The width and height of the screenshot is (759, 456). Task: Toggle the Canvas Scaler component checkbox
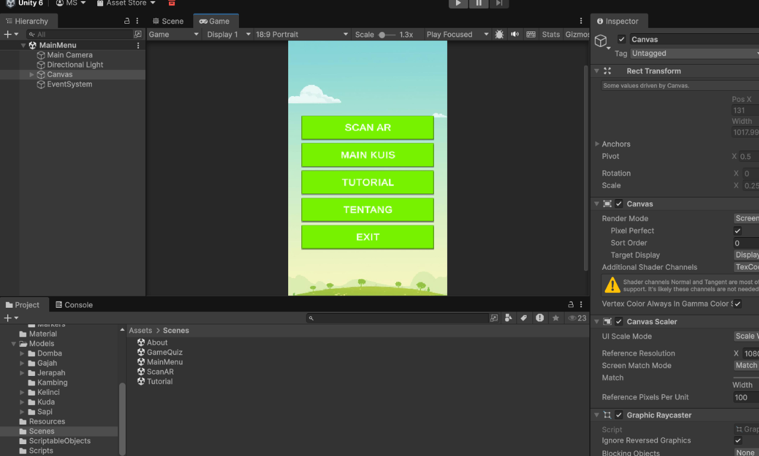[x=619, y=321]
